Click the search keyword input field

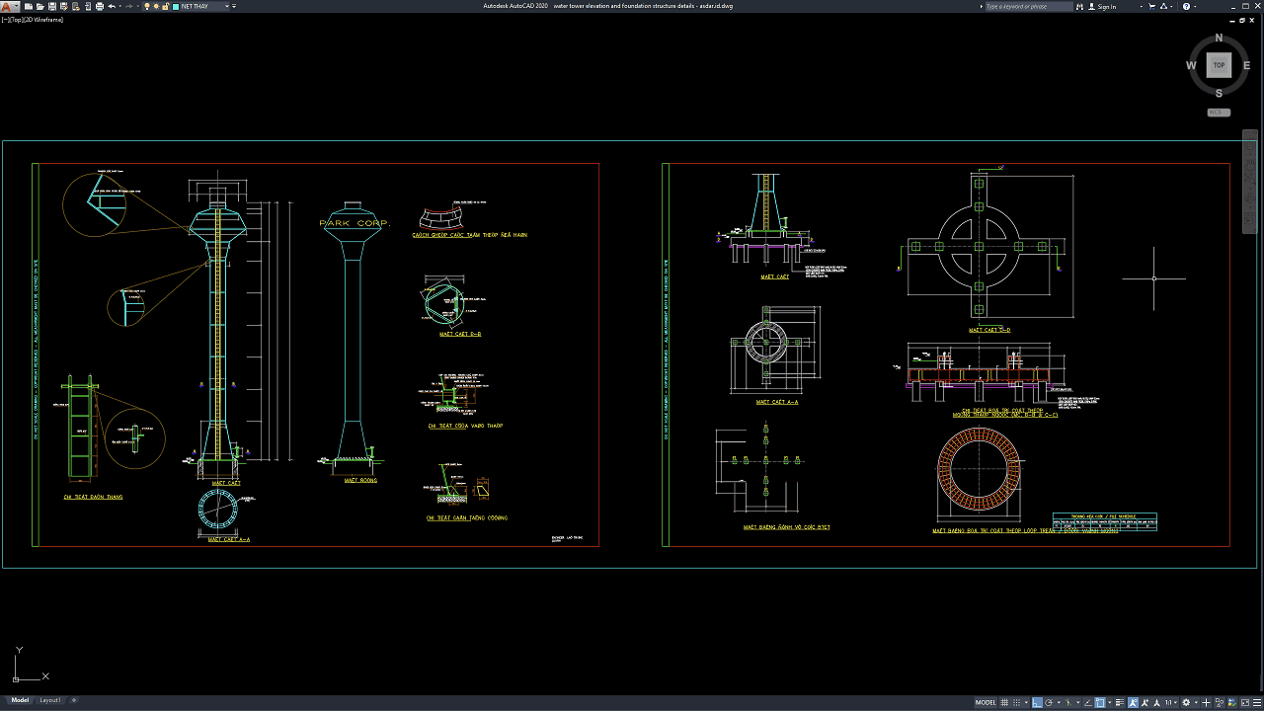1030,6
